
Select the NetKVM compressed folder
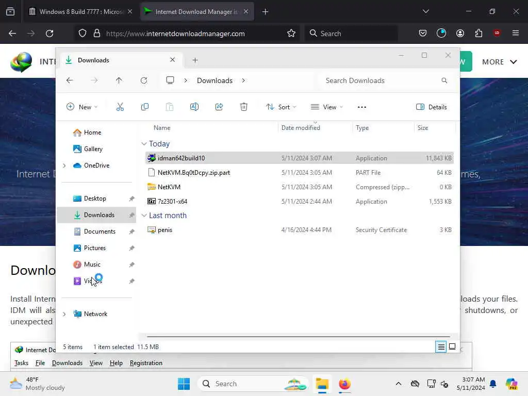(x=300, y=187)
